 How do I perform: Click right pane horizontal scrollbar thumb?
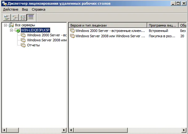tap(100, 130)
